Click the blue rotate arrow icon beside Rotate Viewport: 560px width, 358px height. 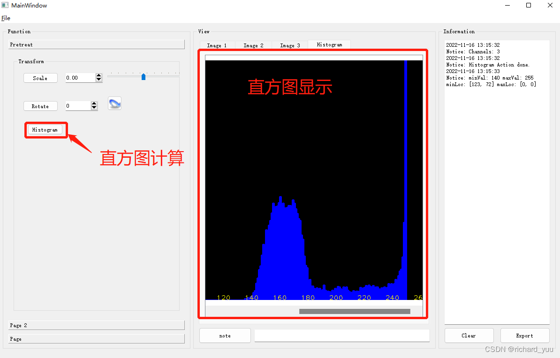(114, 103)
